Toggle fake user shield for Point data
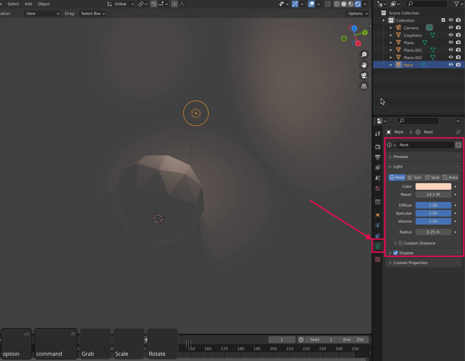The image size is (465, 361). (459, 145)
